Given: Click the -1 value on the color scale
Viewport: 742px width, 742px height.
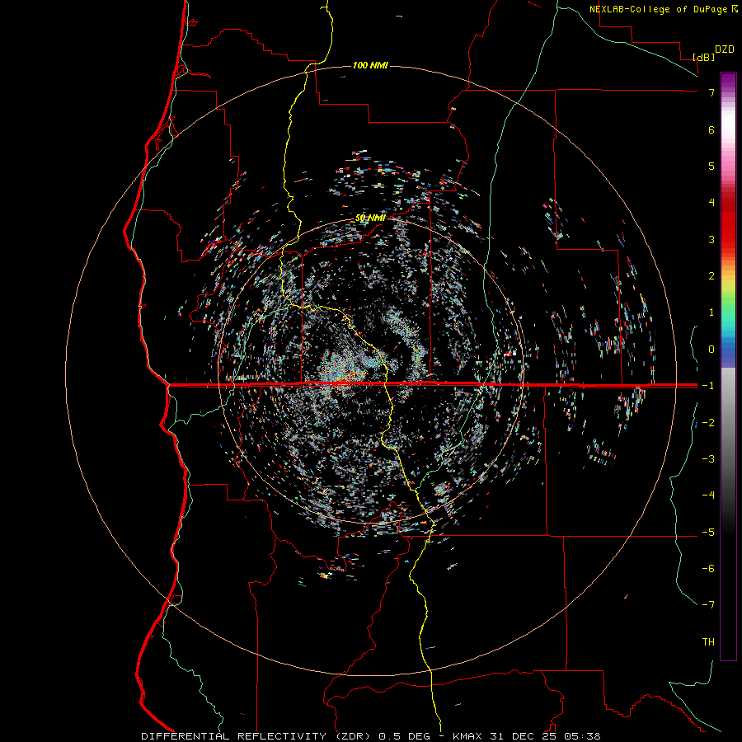Looking at the screenshot, I should 708,386.
